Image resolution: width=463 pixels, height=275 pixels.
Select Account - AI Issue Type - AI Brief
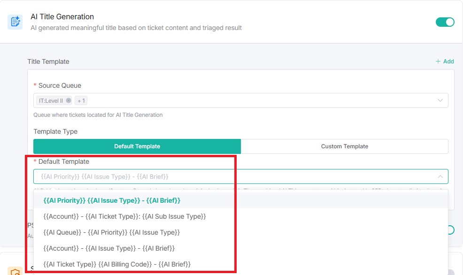(109, 248)
